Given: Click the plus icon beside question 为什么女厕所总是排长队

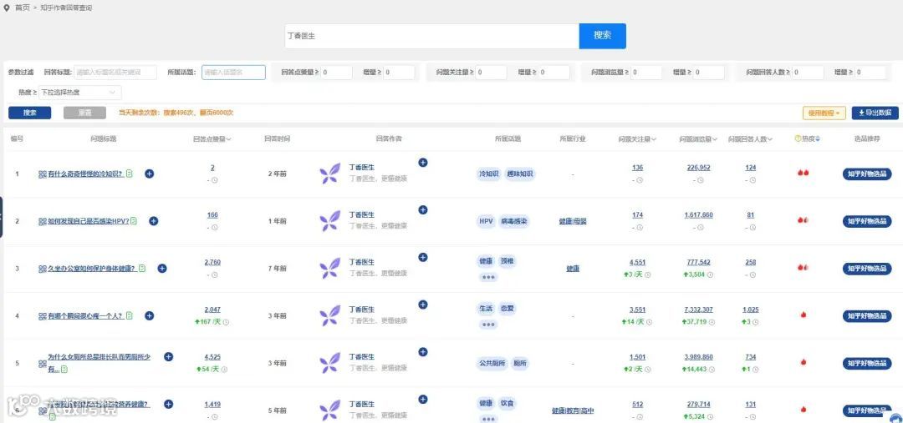Looking at the screenshot, I should (x=168, y=357).
